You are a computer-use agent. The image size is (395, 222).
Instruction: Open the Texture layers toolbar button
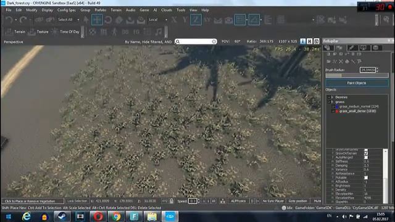[38, 31]
